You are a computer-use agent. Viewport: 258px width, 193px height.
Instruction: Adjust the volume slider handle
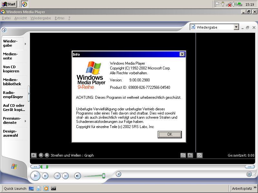pyautogui.click(x=104, y=176)
